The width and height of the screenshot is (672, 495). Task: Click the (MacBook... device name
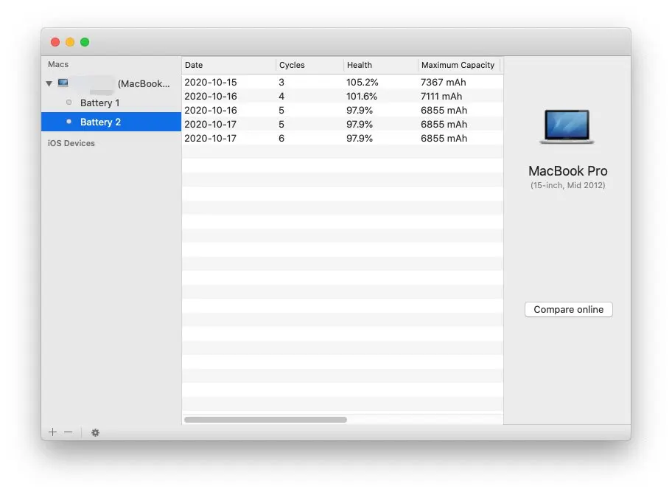144,83
